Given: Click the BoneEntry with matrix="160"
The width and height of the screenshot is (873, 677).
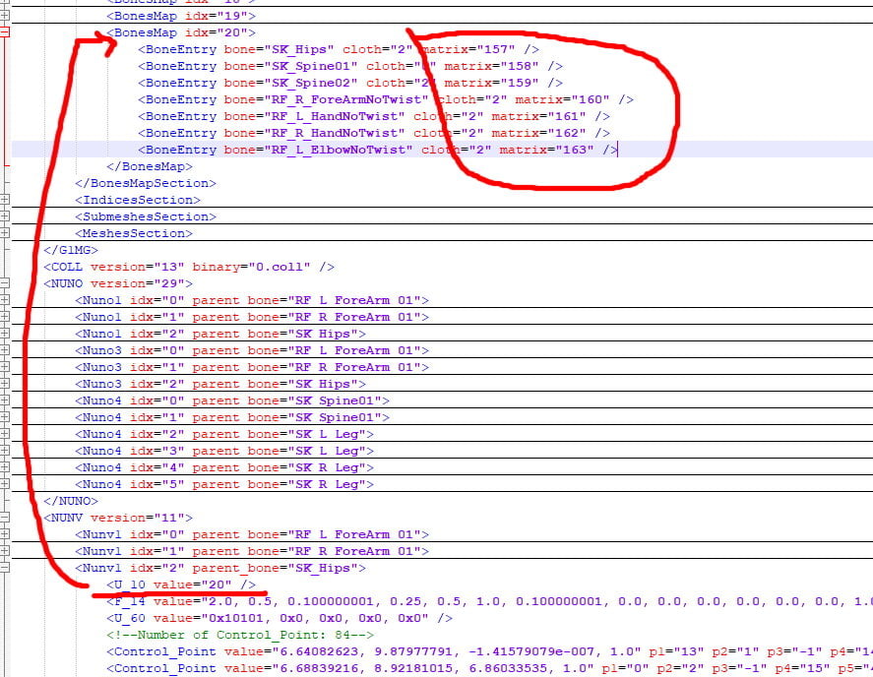Looking at the screenshot, I should (x=386, y=99).
